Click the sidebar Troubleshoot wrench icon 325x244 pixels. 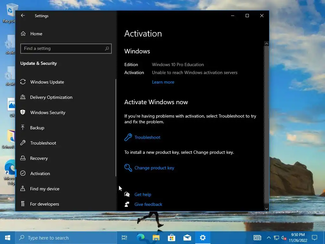click(23, 143)
